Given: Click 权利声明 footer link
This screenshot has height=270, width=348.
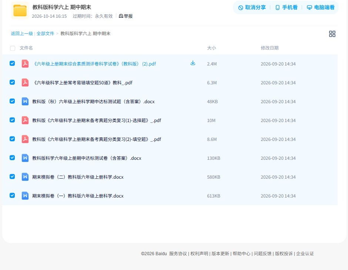Looking at the screenshot, I should pos(199,254).
